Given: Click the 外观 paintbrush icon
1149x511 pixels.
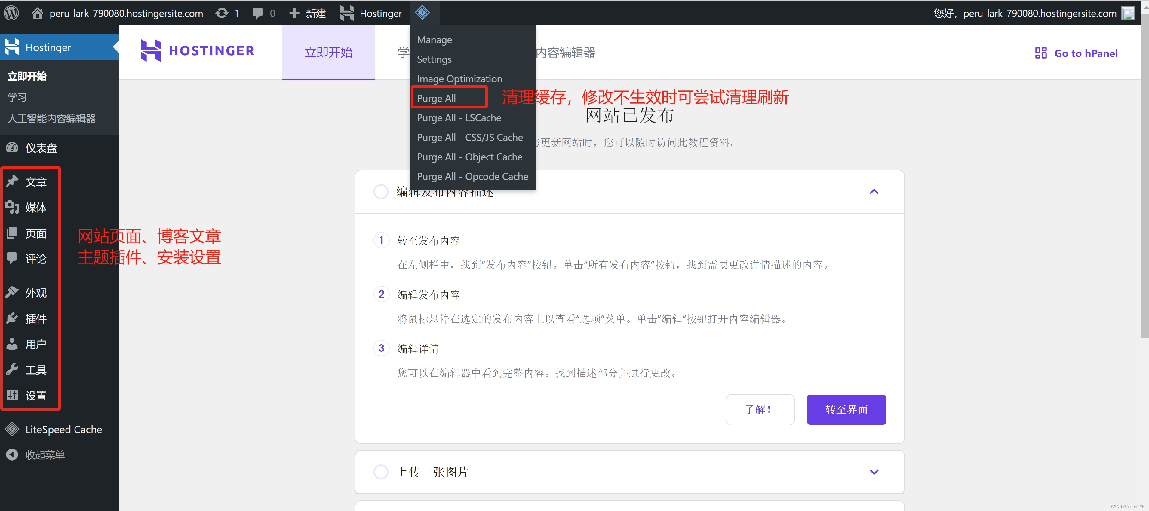Looking at the screenshot, I should click(x=12, y=292).
